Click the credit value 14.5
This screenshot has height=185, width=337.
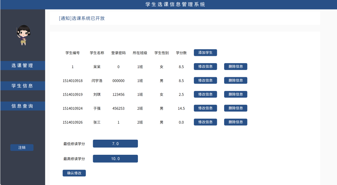[181, 108]
